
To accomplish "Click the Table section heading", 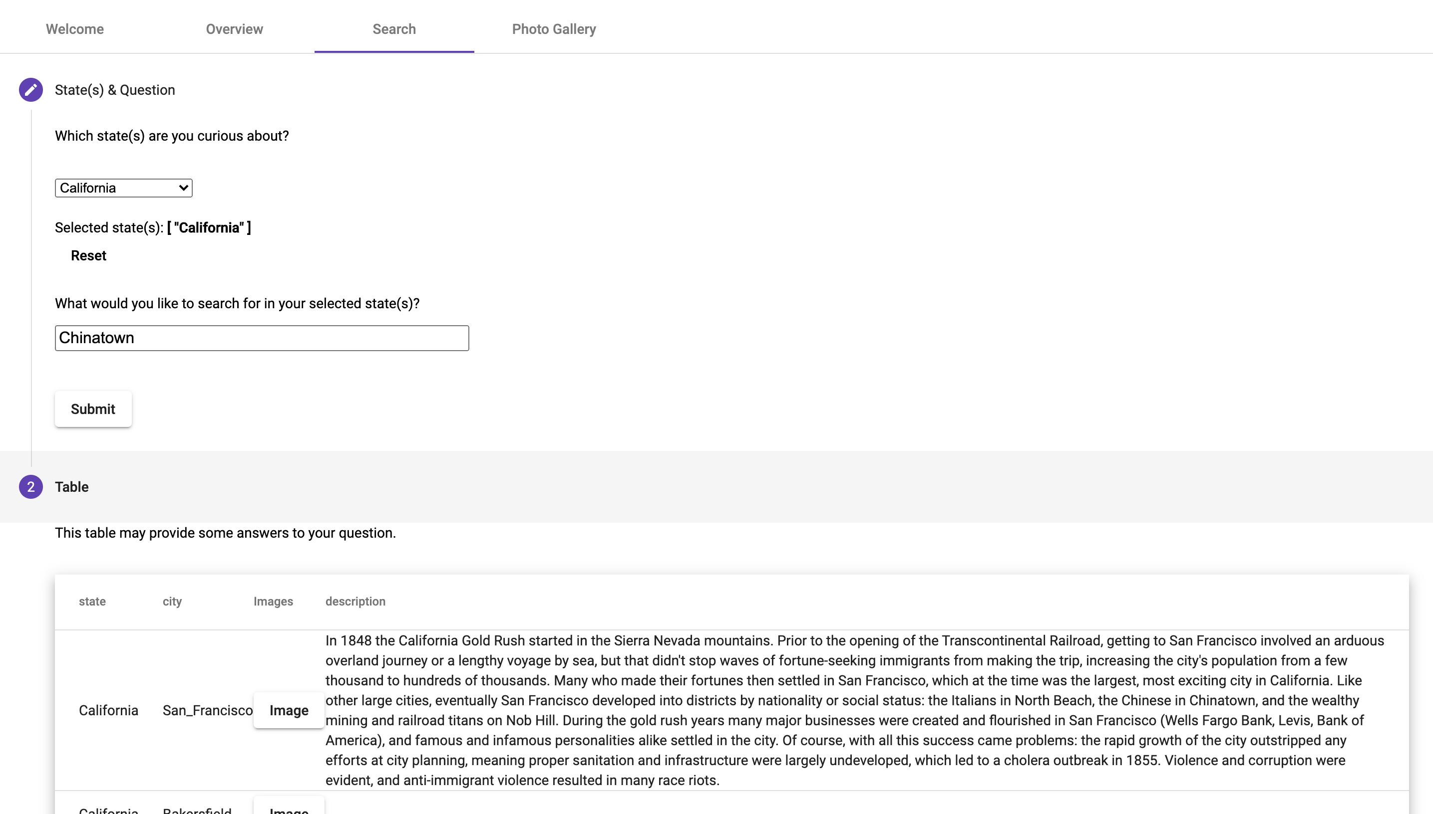I will pos(71,486).
